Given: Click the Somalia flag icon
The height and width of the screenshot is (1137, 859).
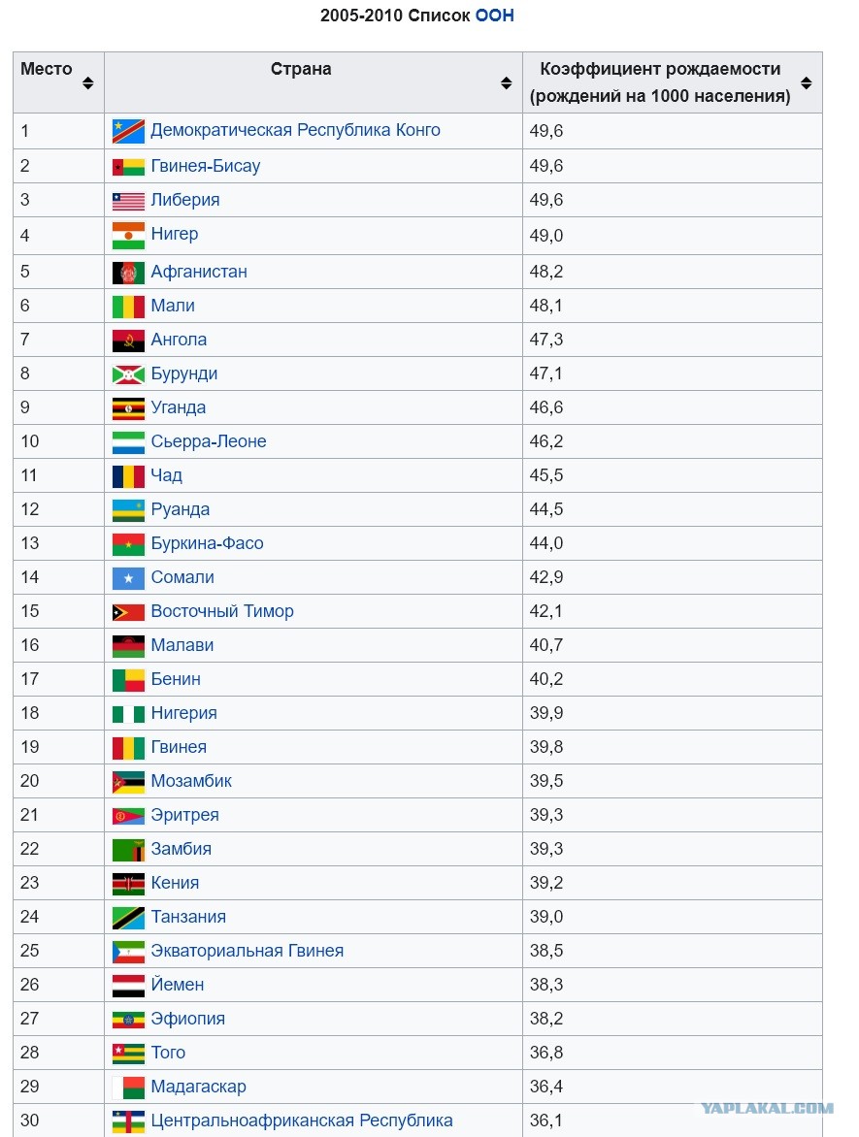Looking at the screenshot, I should click(x=128, y=578).
